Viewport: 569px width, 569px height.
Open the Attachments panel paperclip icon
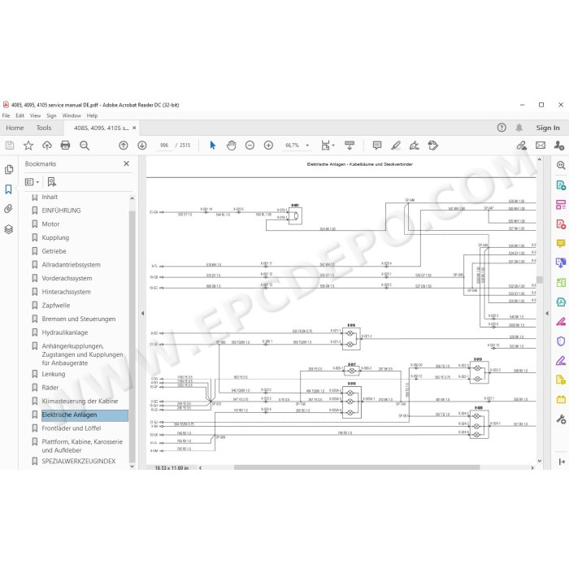[x=9, y=209]
